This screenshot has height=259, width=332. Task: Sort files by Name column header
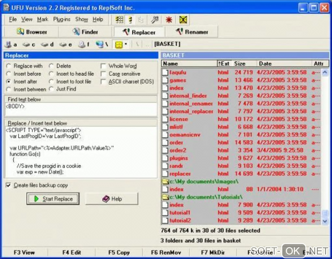click(189, 64)
